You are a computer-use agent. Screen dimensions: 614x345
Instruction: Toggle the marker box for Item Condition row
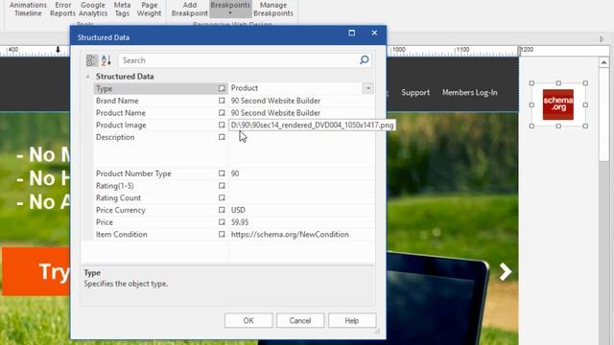222,234
